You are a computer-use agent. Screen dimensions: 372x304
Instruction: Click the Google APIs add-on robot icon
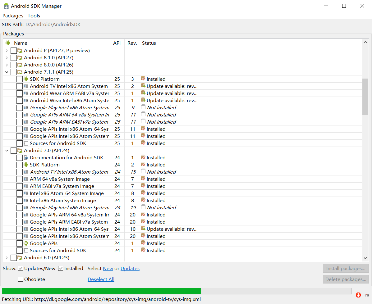tap(26, 243)
